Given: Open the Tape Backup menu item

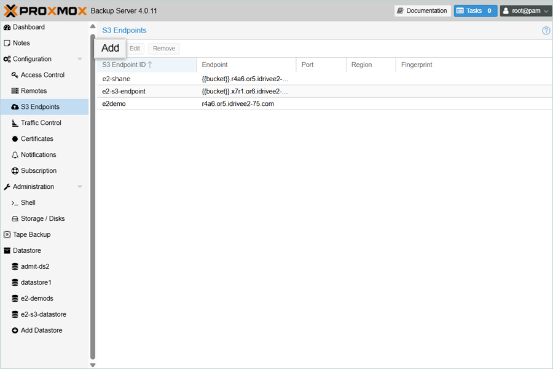Looking at the screenshot, I should [31, 235].
